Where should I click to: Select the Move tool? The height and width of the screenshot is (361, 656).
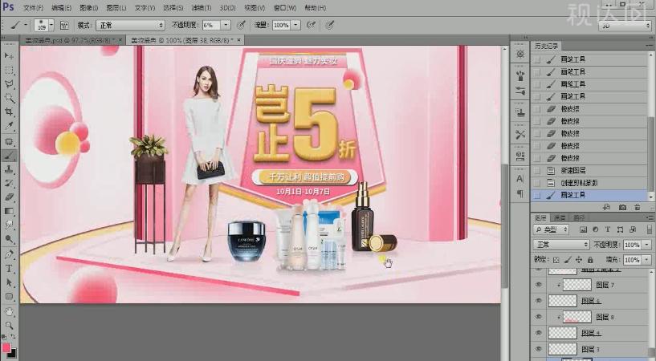click(9, 56)
